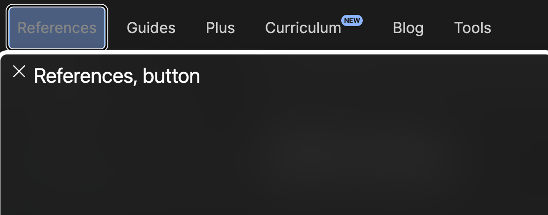Click the blue NEW pill badge
The height and width of the screenshot is (215, 548).
click(352, 20)
